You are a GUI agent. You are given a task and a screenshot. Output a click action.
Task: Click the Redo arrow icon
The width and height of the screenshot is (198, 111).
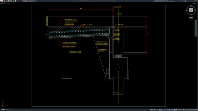point(20,1)
